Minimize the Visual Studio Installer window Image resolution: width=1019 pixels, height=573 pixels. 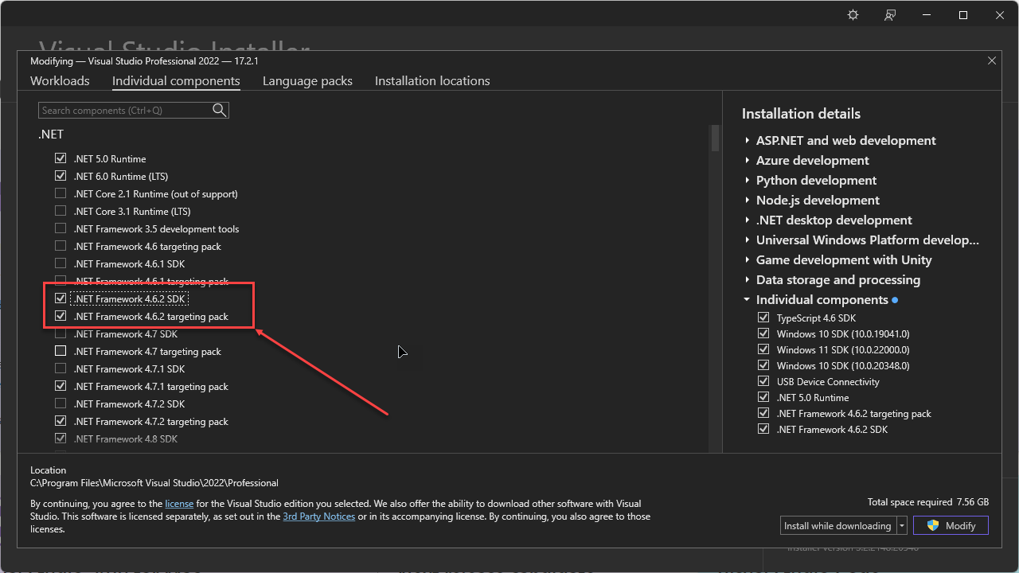pyautogui.click(x=926, y=15)
